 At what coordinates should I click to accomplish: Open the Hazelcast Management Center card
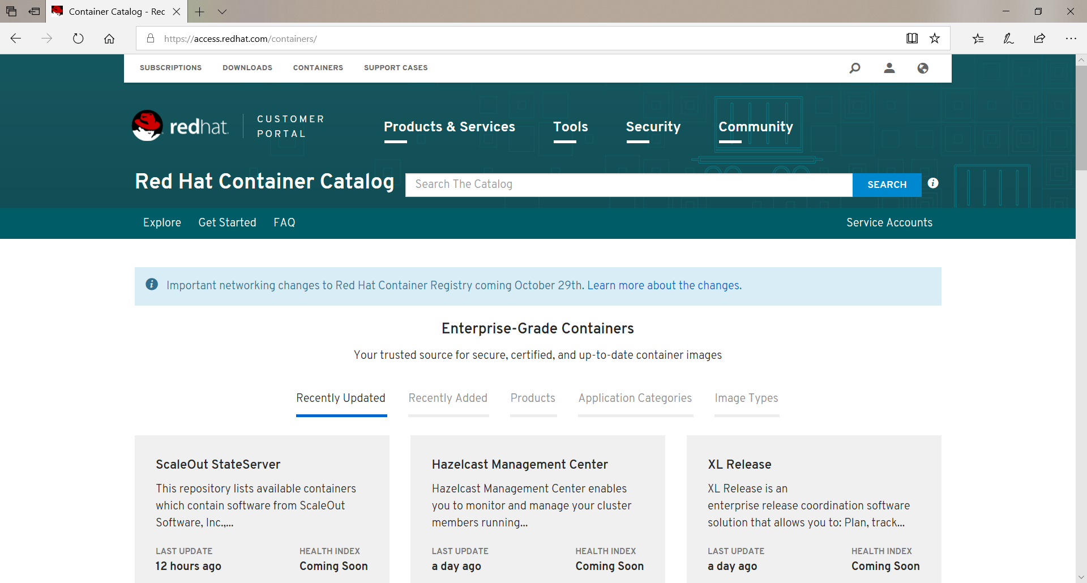[x=519, y=464]
